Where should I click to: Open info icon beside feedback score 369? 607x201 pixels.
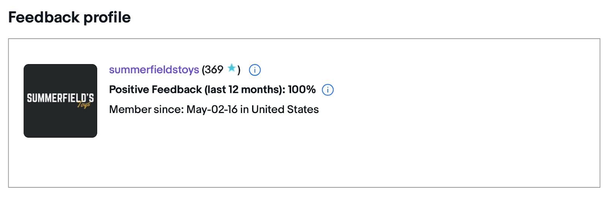255,70
